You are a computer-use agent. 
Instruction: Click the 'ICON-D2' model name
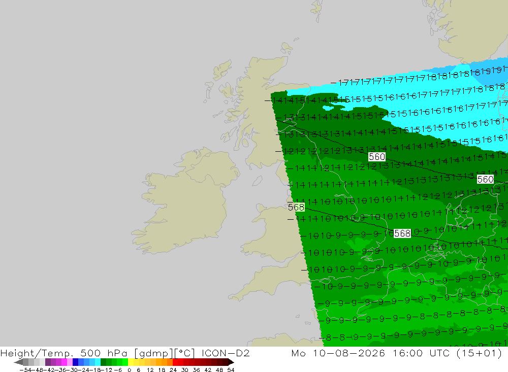coord(226,353)
